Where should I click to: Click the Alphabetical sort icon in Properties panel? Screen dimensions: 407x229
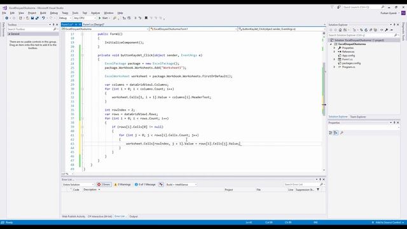point(336,133)
